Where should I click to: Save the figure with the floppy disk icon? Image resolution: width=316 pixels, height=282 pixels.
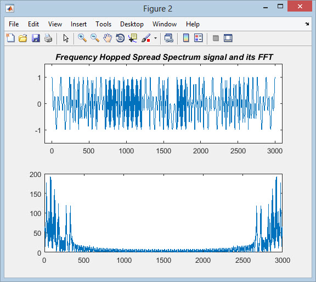[x=36, y=38]
